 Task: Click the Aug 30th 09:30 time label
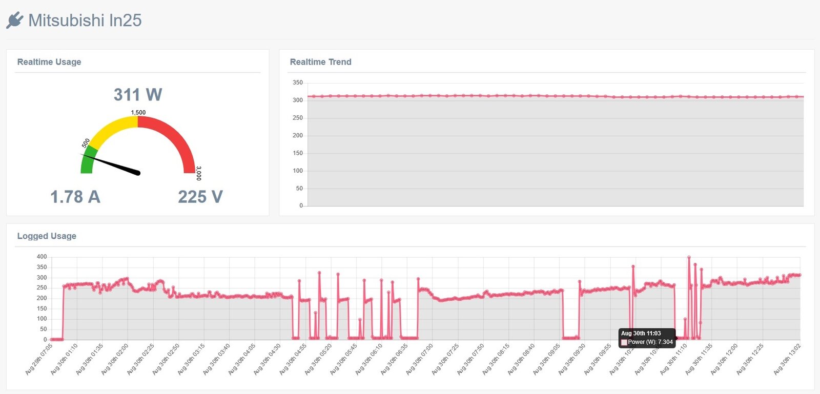(x=572, y=360)
